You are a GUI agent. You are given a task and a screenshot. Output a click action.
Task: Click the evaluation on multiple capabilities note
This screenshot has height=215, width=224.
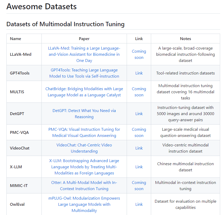coord(185,204)
